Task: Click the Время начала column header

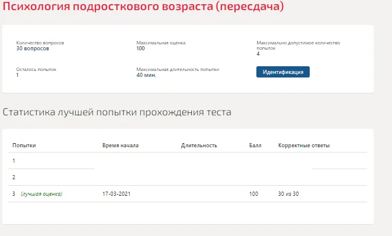Action: click(120, 146)
